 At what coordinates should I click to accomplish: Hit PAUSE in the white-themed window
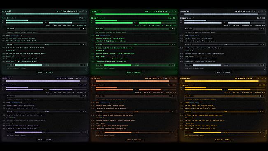click(218, 73)
